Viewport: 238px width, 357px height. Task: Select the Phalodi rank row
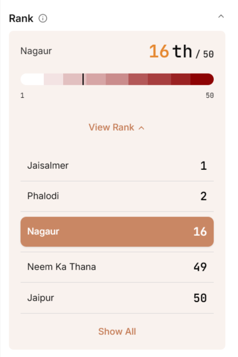pos(117,196)
